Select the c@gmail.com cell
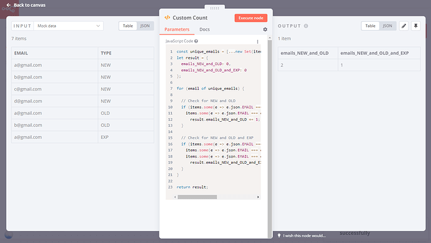 [55, 89]
